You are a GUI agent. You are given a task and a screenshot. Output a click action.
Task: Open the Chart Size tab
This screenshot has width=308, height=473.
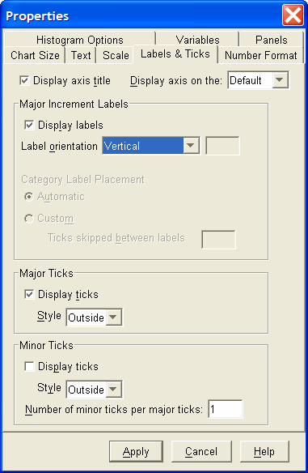click(x=35, y=55)
